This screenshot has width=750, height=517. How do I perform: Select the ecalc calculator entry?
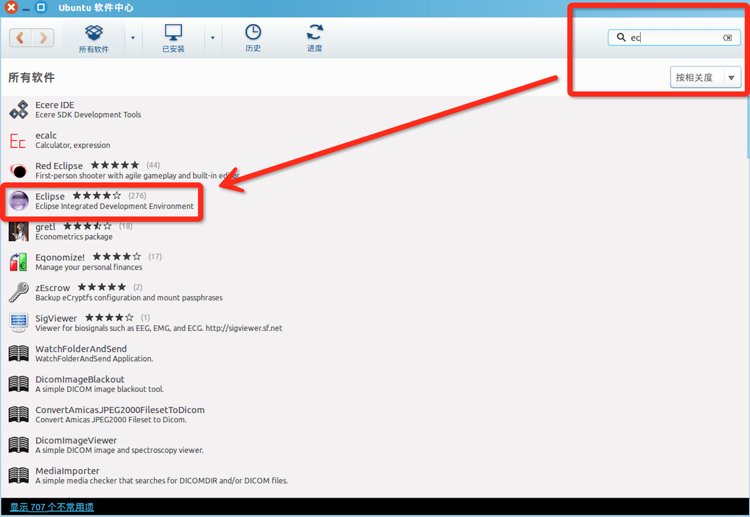pyautogui.click(x=73, y=140)
